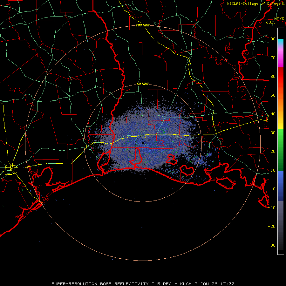The width and height of the screenshot is (286, 286).
Task: Click the green segment of the dBZ color bar
Action: click(281, 150)
